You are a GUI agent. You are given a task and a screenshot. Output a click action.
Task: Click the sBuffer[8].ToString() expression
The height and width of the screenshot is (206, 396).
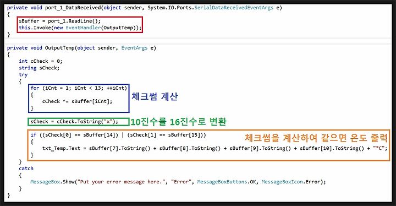[190, 148]
